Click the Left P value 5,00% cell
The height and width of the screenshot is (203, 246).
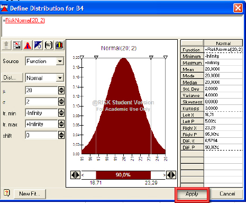tap(224, 121)
